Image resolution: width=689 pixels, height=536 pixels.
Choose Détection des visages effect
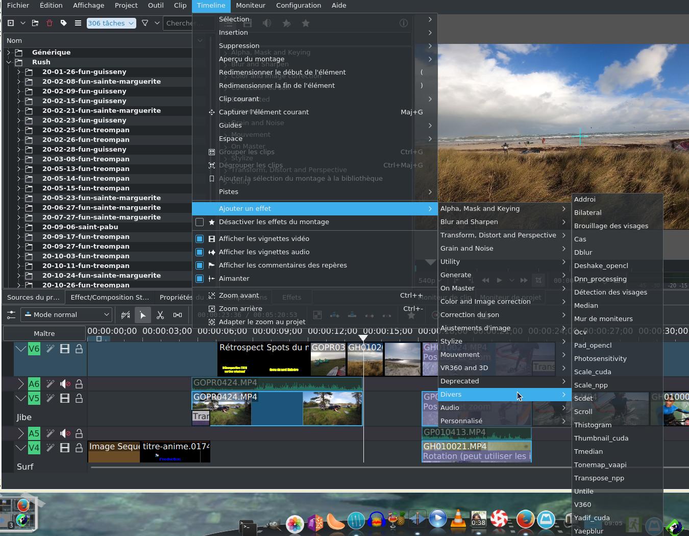618,293
